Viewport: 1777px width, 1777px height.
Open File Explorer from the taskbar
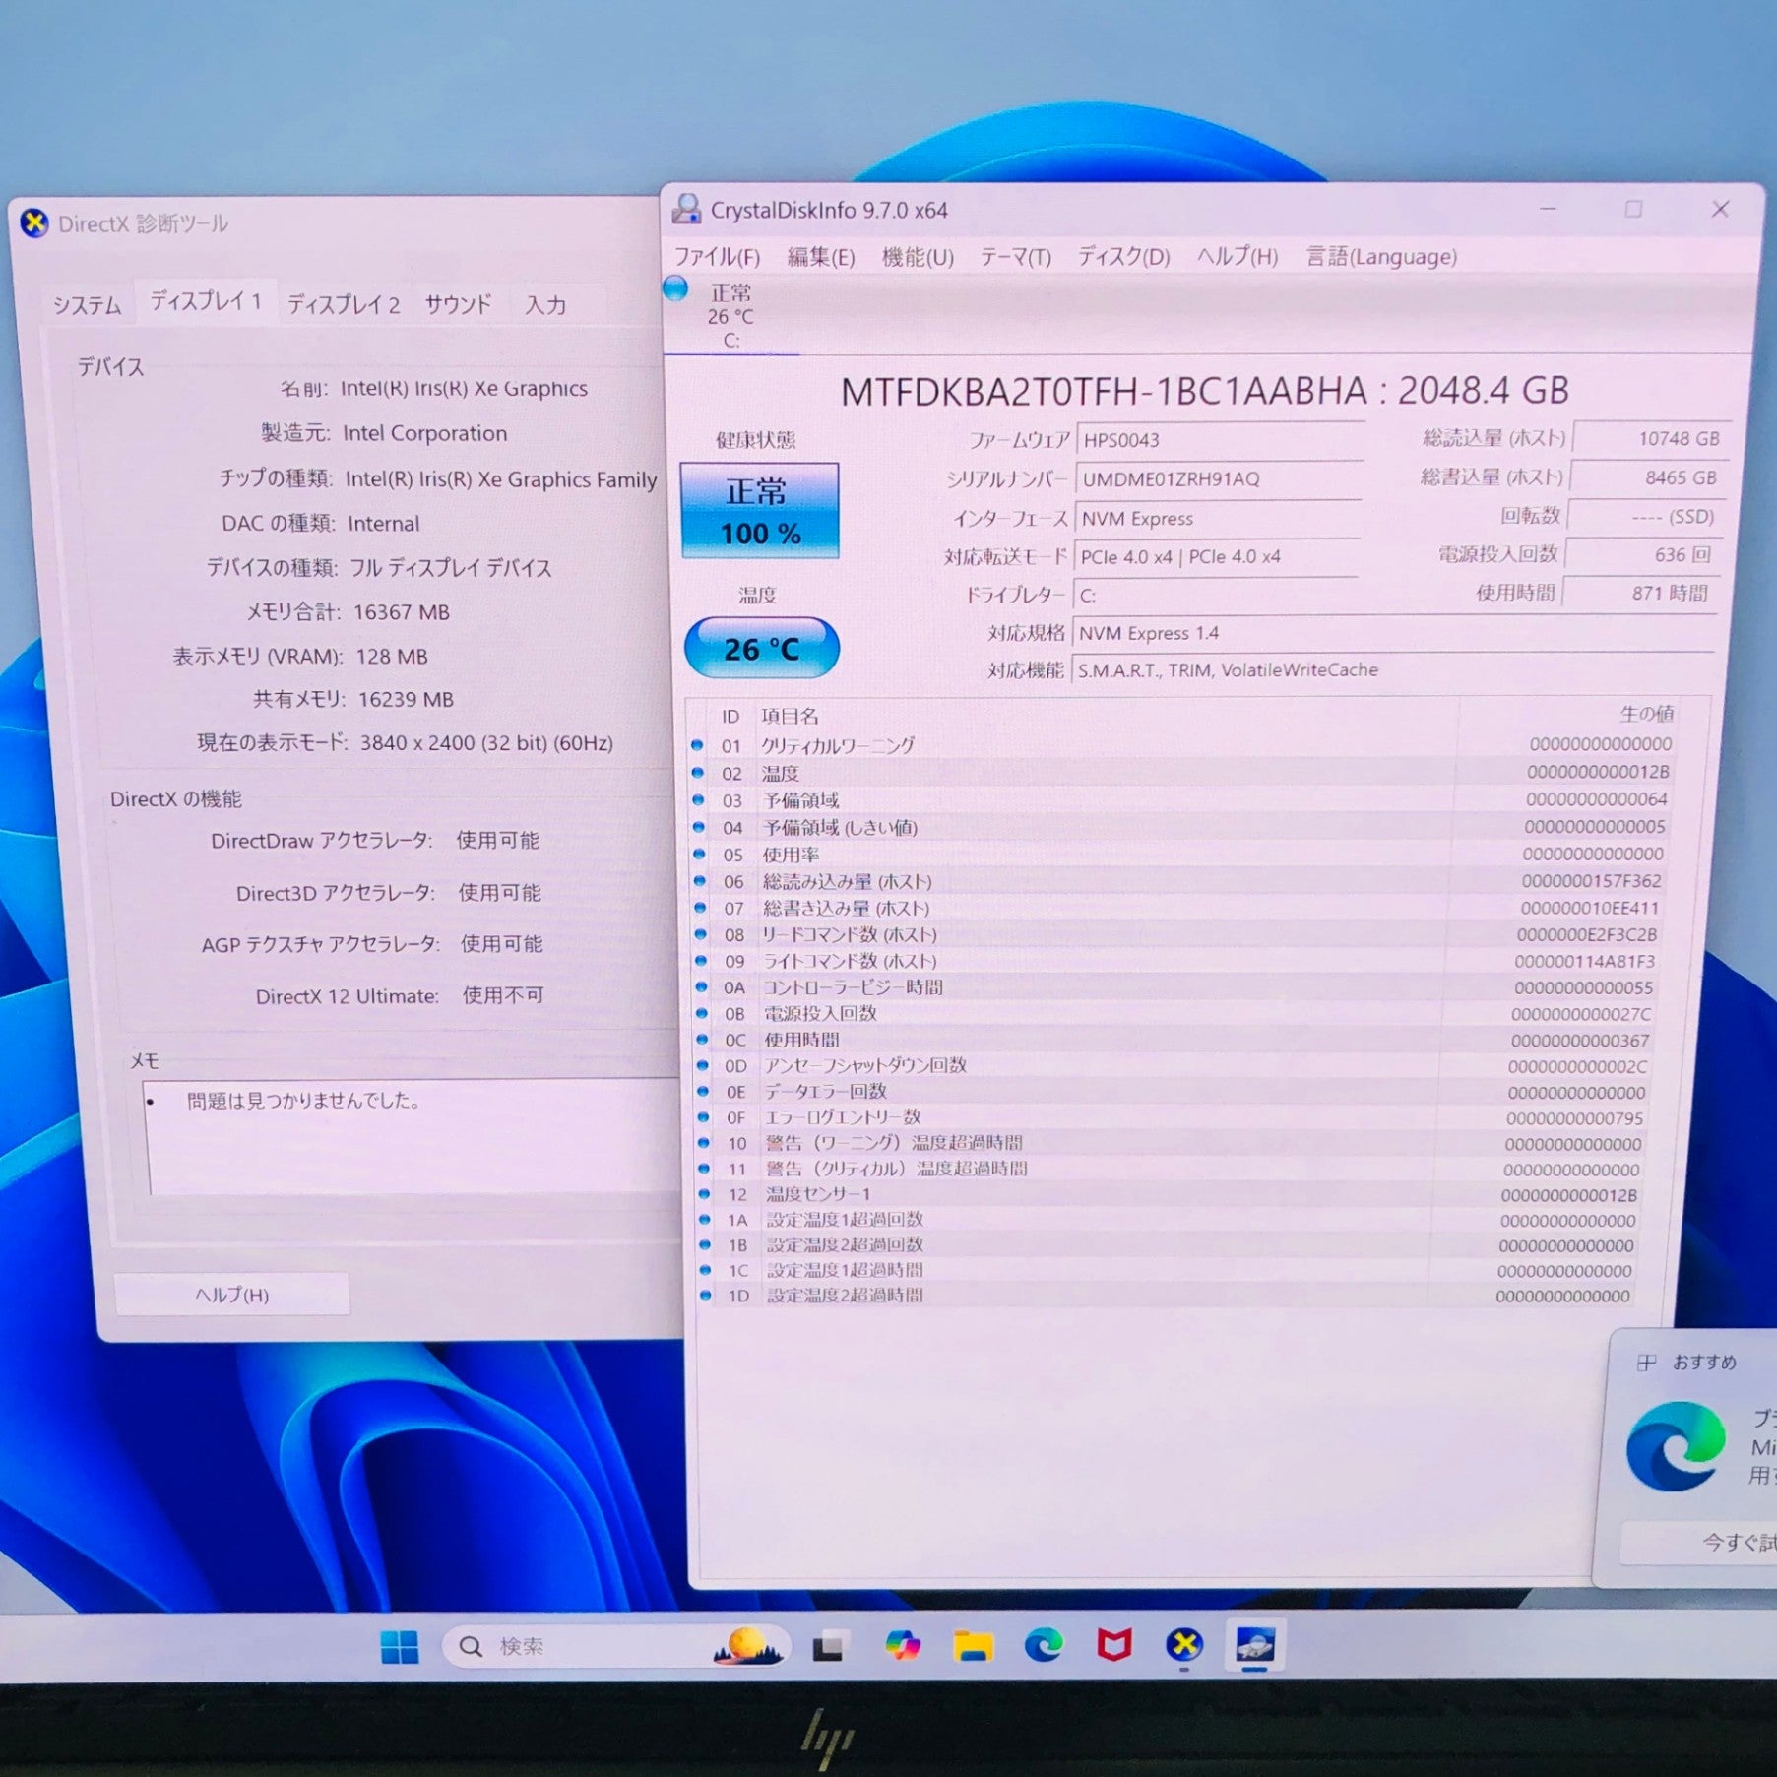pos(973,1645)
